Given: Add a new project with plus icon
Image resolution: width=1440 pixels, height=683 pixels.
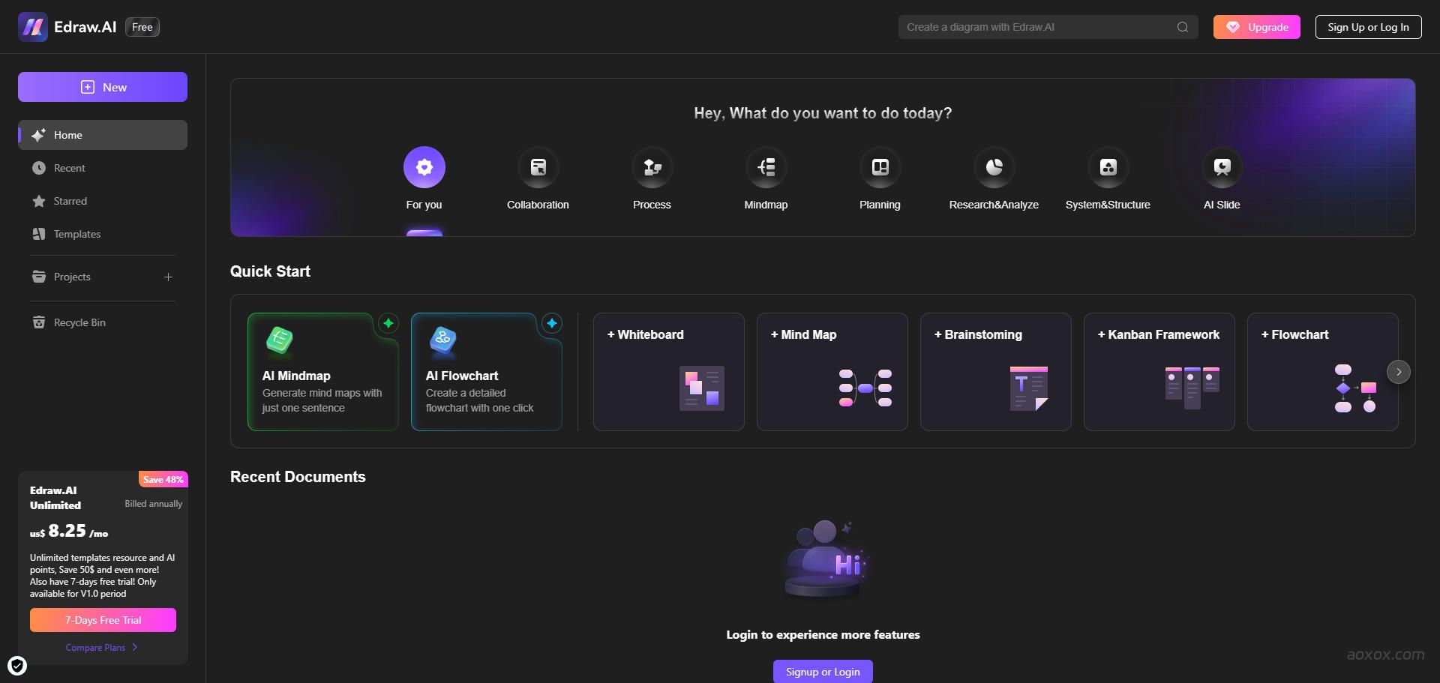Looking at the screenshot, I should coord(168,277).
